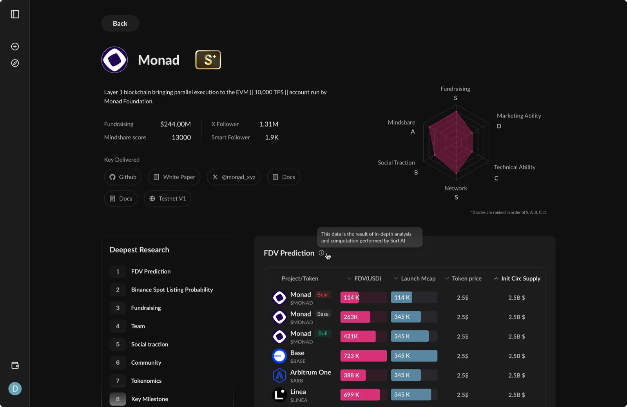Click the Monad project logo
This screenshot has height=407, width=627.
point(114,60)
